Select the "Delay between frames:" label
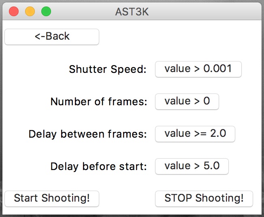 click(x=88, y=134)
